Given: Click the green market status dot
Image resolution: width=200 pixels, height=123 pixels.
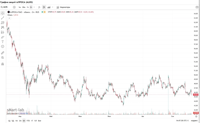Looking at the screenshot, I should coord(42,12).
